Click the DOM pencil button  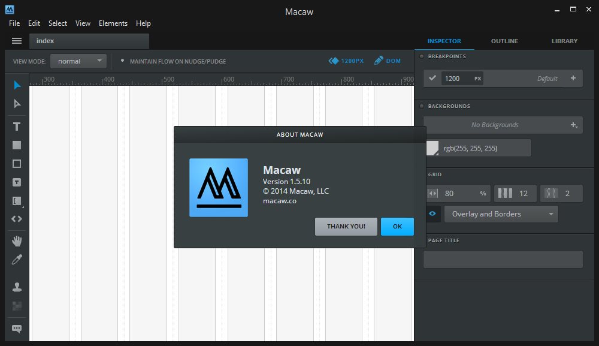click(x=388, y=61)
